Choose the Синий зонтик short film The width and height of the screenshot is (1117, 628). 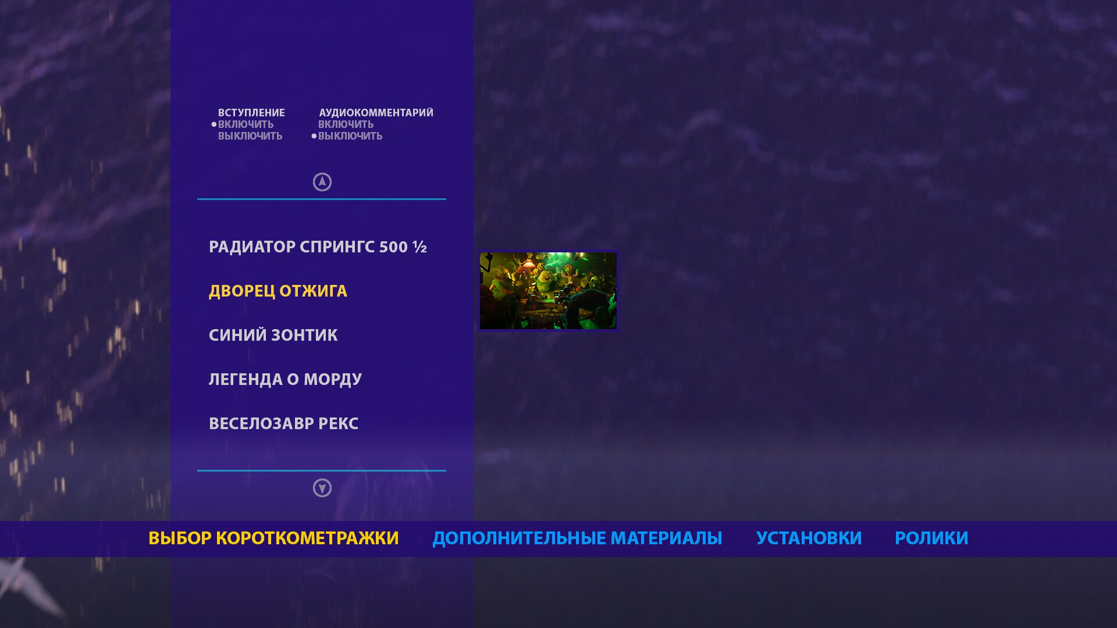tap(273, 336)
